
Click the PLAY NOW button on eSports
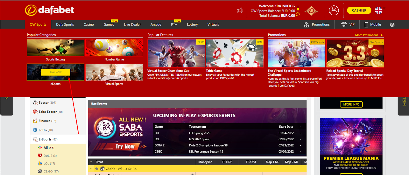(x=55, y=72)
